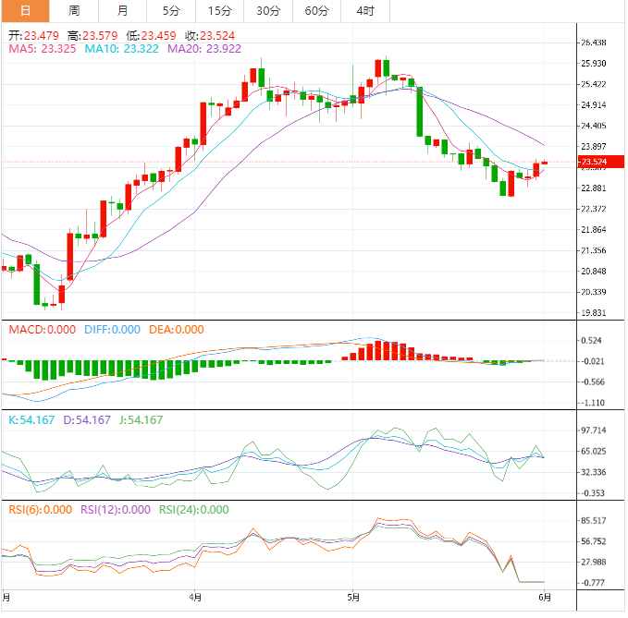Switch to the 日 daily chart tab
628x618 pixels.
(25, 11)
